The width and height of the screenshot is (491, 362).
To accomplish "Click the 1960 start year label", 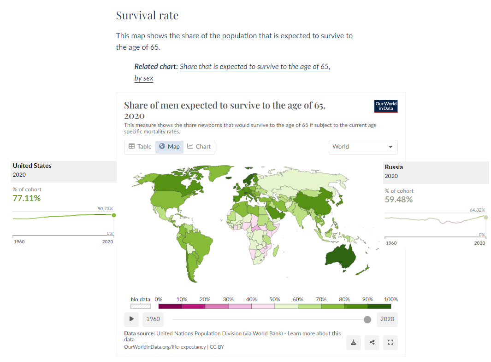I will (153, 319).
